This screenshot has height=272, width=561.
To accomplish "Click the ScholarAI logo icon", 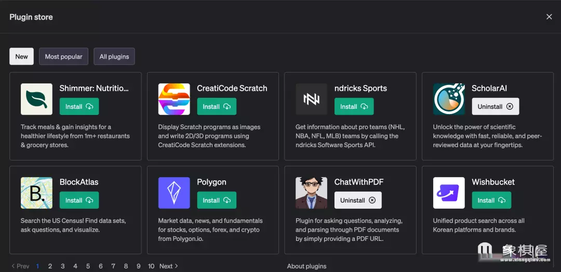I will (449, 99).
